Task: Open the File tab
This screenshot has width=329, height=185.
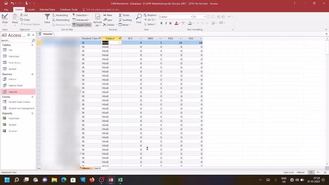Action: [x=6, y=10]
